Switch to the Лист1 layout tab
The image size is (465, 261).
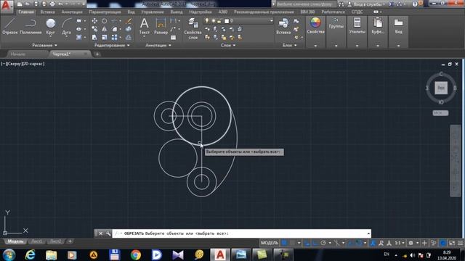(37, 241)
